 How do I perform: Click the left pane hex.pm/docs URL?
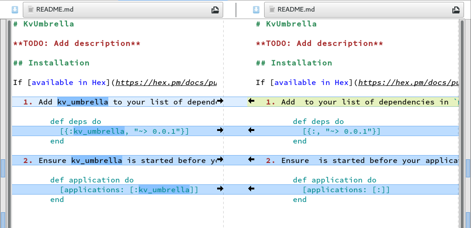(166, 83)
